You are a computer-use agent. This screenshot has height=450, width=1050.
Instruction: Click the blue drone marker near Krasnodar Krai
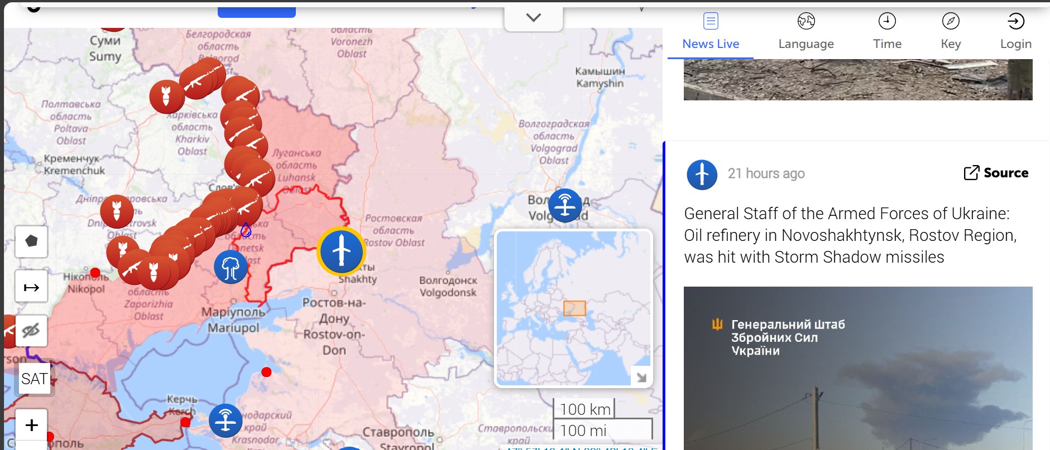pos(226,420)
